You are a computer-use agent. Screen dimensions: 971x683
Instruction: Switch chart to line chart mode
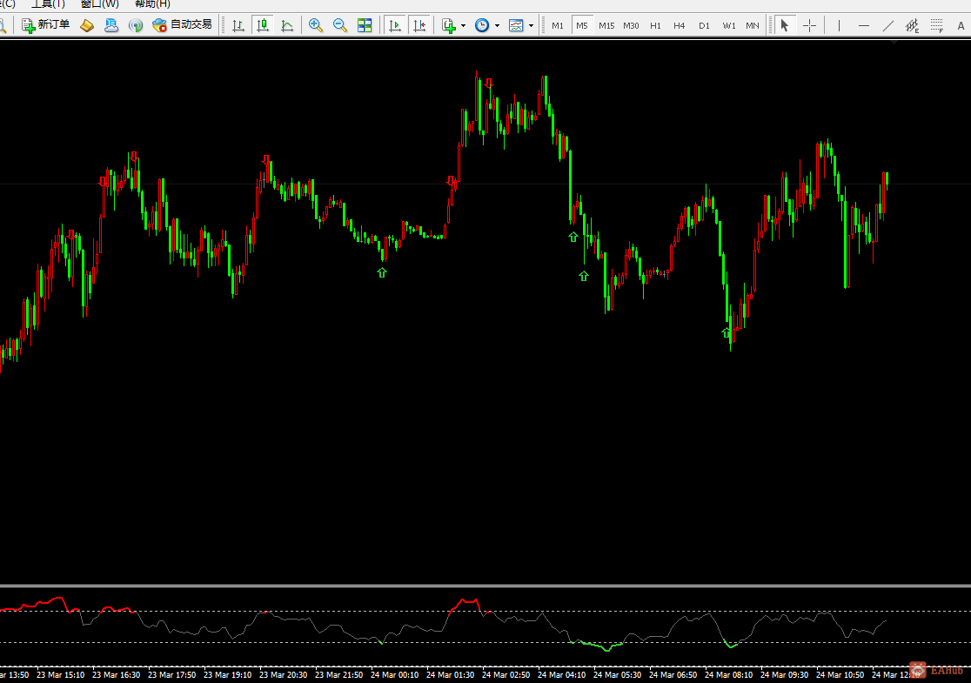[x=287, y=25]
